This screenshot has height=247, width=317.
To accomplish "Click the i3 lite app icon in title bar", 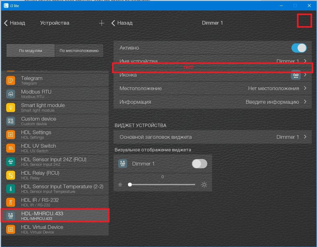I will (x=6, y=6).
